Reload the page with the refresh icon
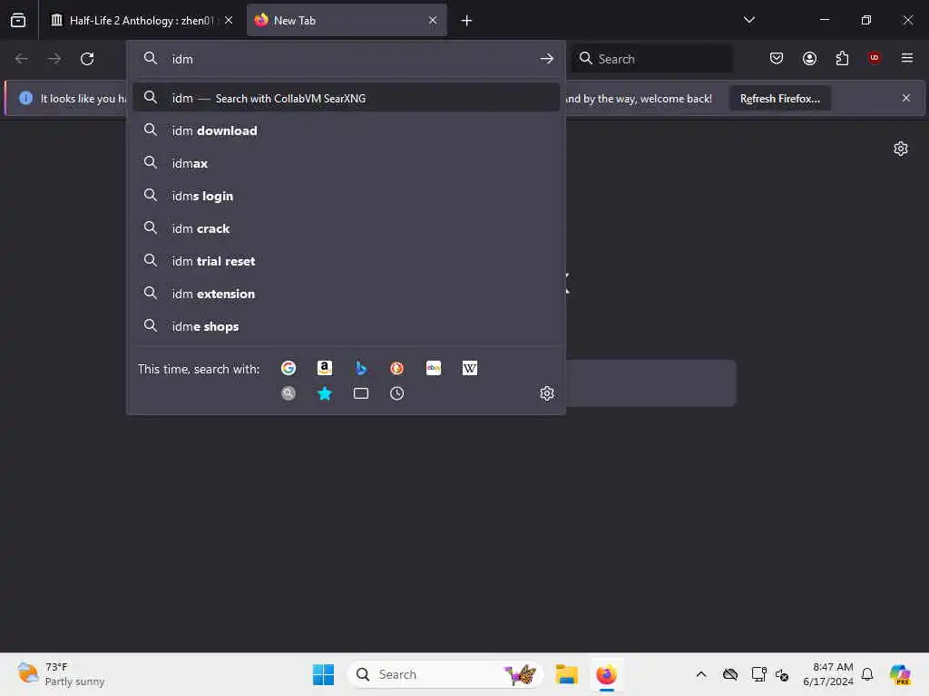This screenshot has width=929, height=696. click(x=87, y=59)
